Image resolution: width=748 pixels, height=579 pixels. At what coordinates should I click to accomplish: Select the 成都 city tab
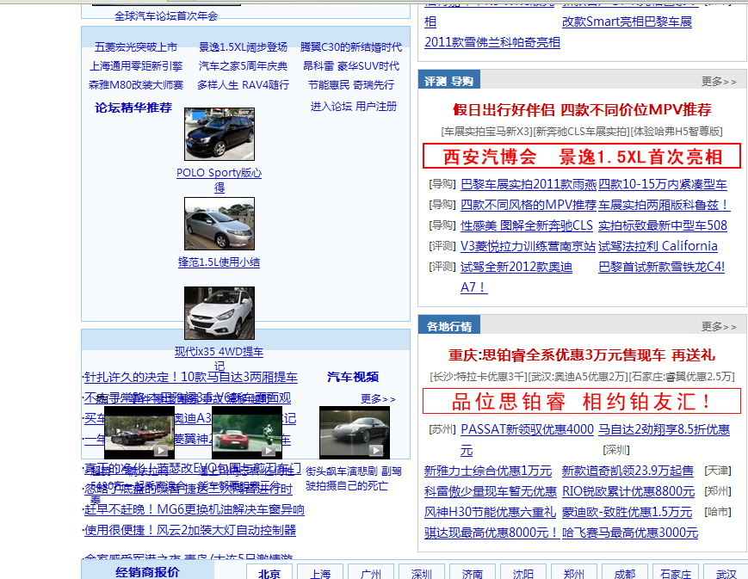coord(624,574)
